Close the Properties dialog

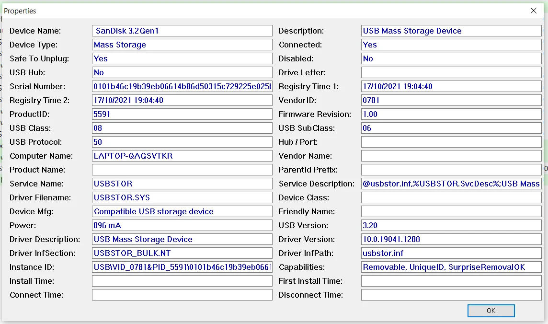pyautogui.click(x=533, y=11)
